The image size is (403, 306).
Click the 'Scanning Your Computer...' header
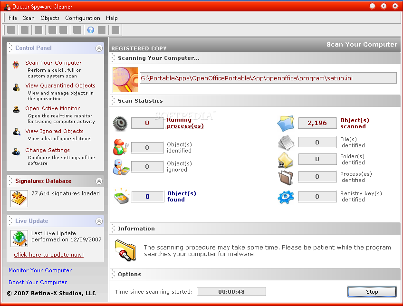[x=159, y=58]
